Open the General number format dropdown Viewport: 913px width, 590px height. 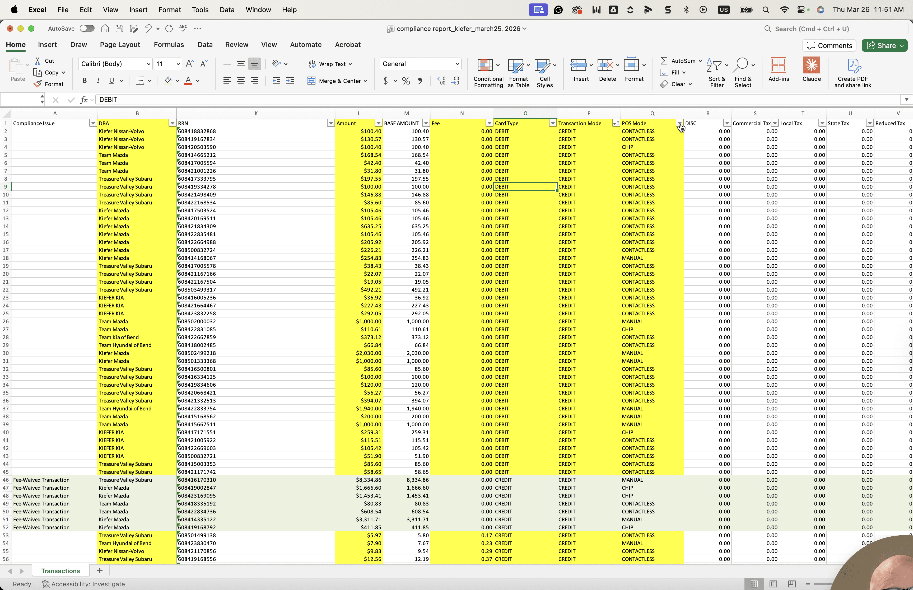pyautogui.click(x=457, y=64)
